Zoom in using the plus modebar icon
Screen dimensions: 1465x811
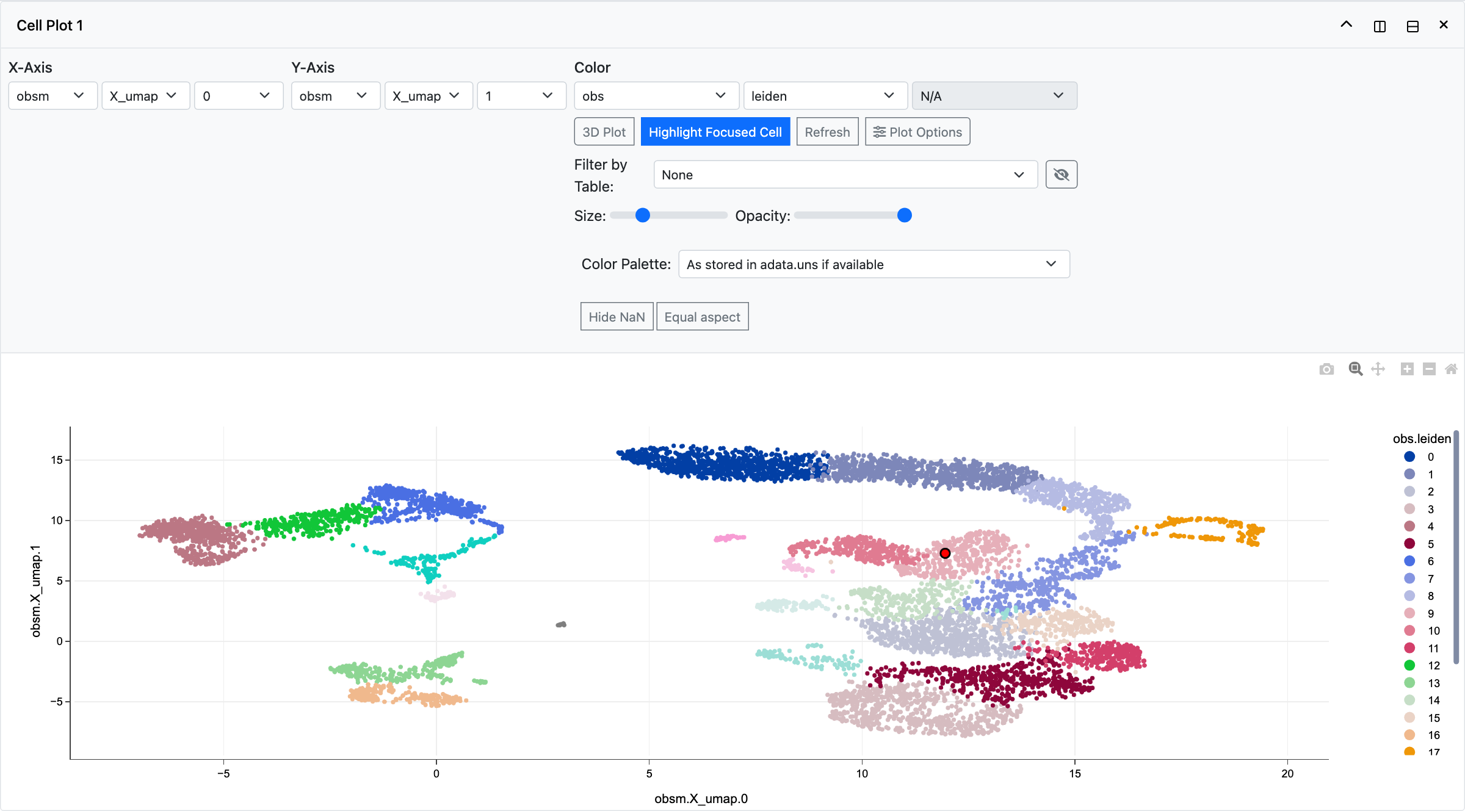click(1407, 369)
